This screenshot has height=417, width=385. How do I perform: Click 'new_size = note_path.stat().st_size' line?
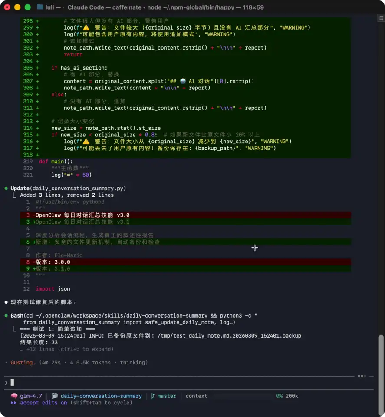106,128
